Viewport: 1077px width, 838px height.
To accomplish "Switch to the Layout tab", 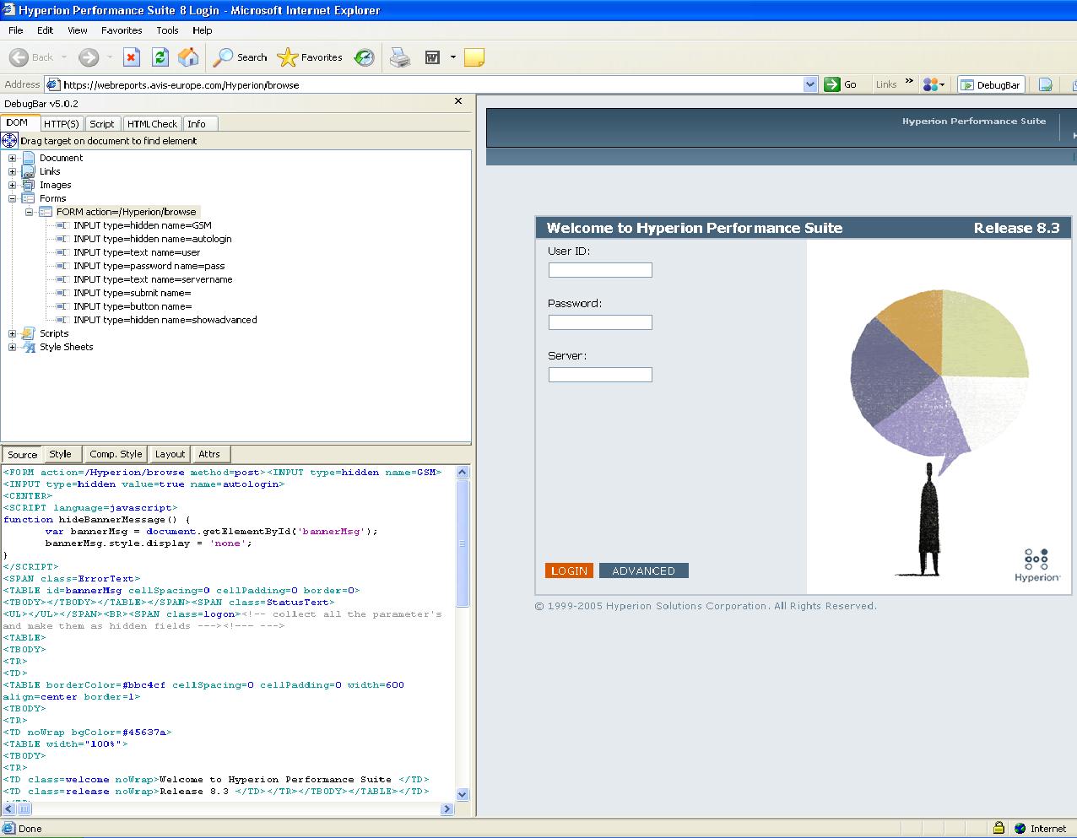I will point(170,454).
